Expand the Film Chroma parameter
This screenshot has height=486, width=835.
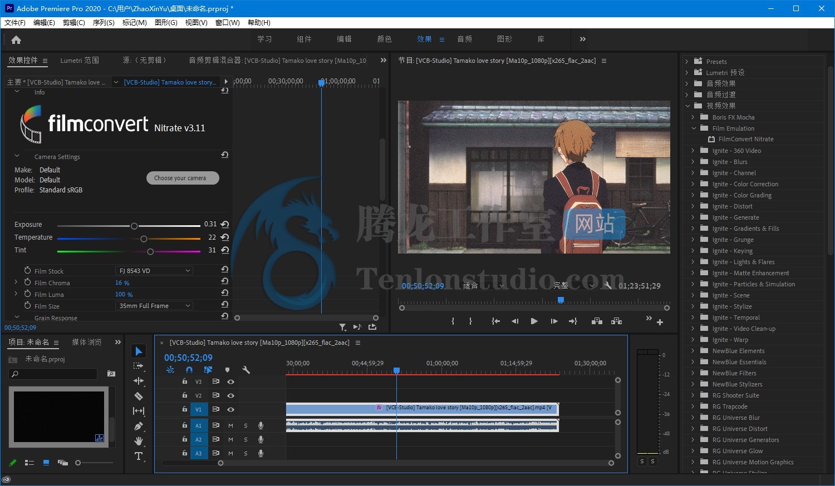click(x=16, y=282)
